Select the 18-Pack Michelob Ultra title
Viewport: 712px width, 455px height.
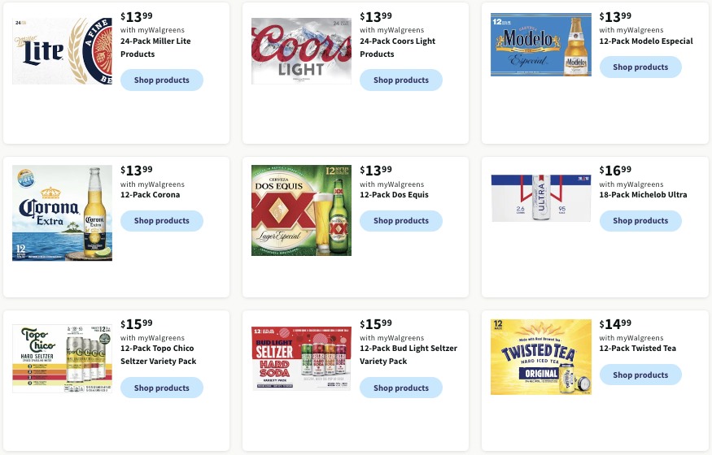(x=643, y=195)
